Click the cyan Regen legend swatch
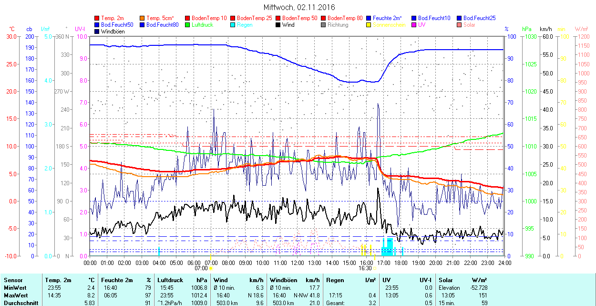 pyautogui.click(x=233, y=25)
